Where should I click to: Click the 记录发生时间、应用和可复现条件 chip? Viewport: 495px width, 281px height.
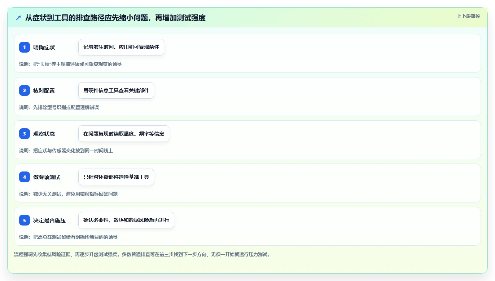[x=121, y=47]
